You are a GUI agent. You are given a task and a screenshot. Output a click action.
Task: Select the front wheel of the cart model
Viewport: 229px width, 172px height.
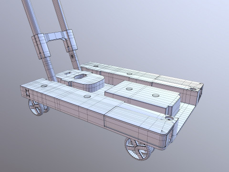pyautogui.click(x=138, y=149)
